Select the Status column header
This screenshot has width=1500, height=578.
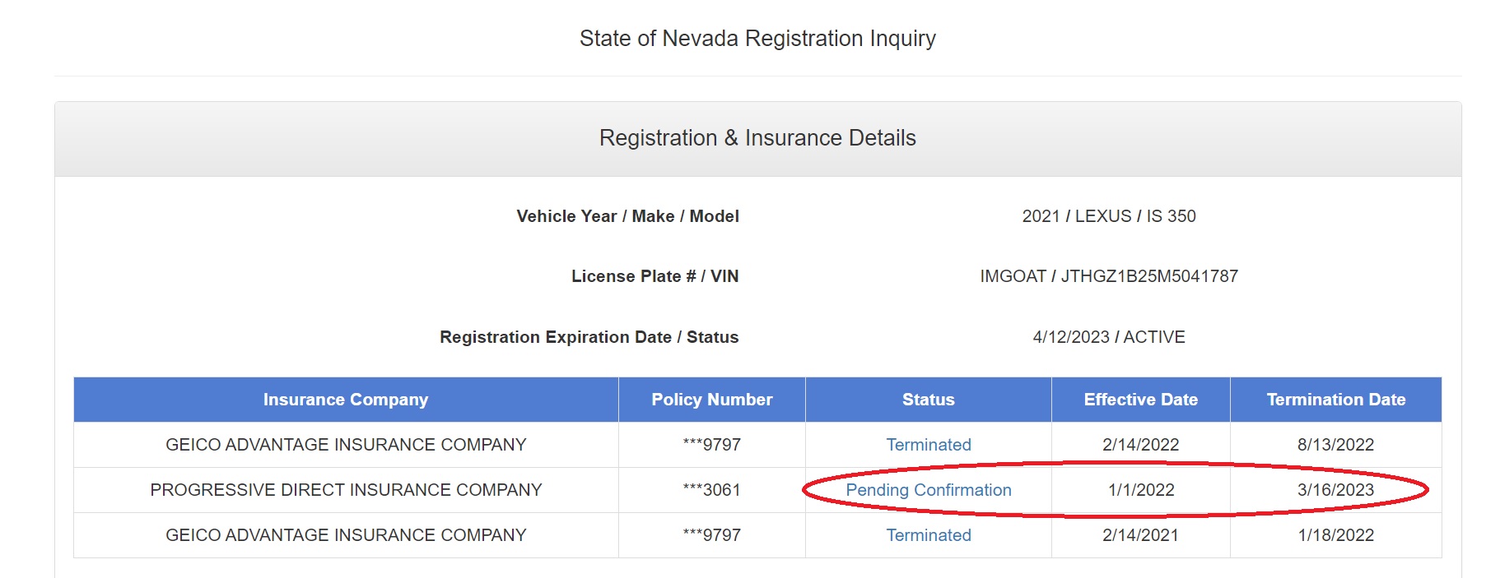(x=928, y=400)
